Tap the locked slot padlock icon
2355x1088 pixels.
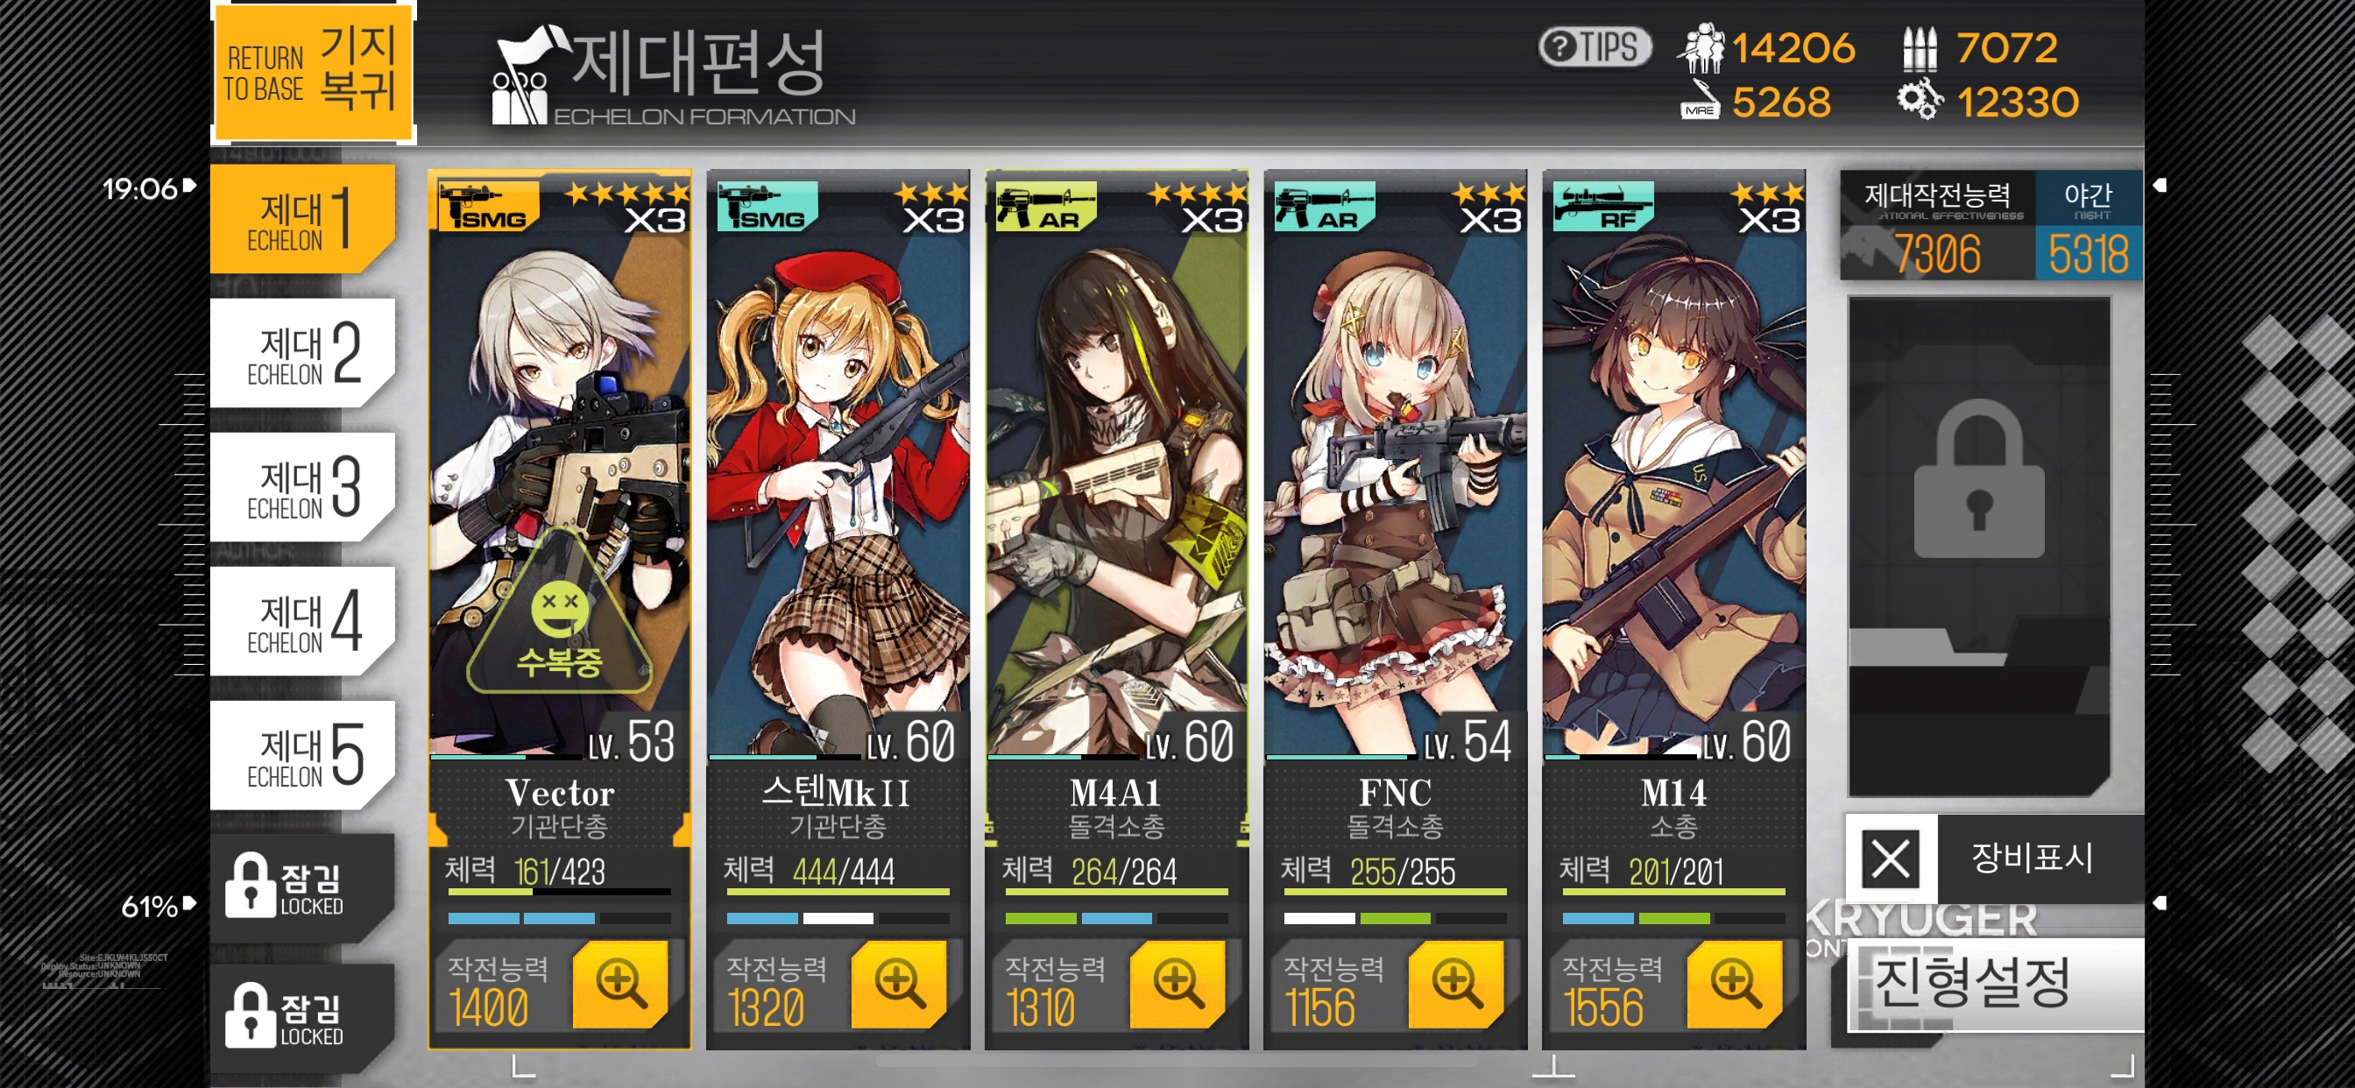pyautogui.click(x=1979, y=480)
